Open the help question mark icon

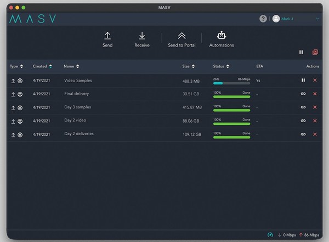(263, 19)
